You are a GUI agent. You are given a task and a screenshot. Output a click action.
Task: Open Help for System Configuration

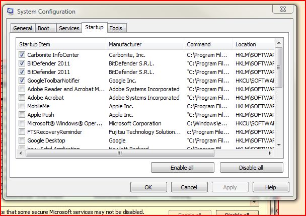coord(271,187)
